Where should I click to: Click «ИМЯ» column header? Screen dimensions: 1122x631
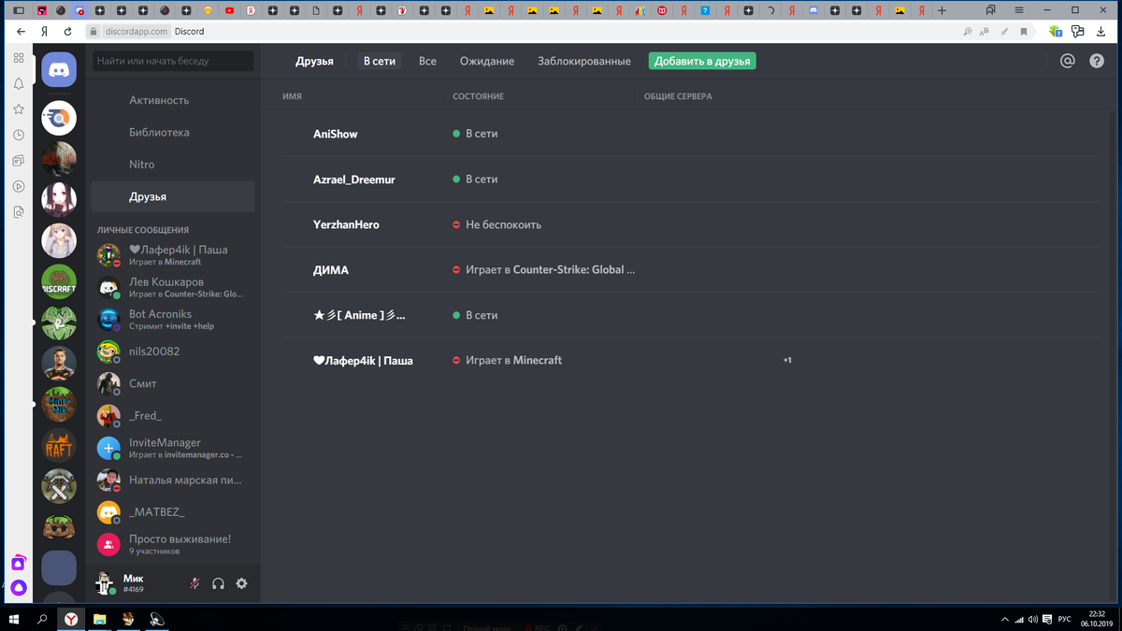click(x=292, y=96)
